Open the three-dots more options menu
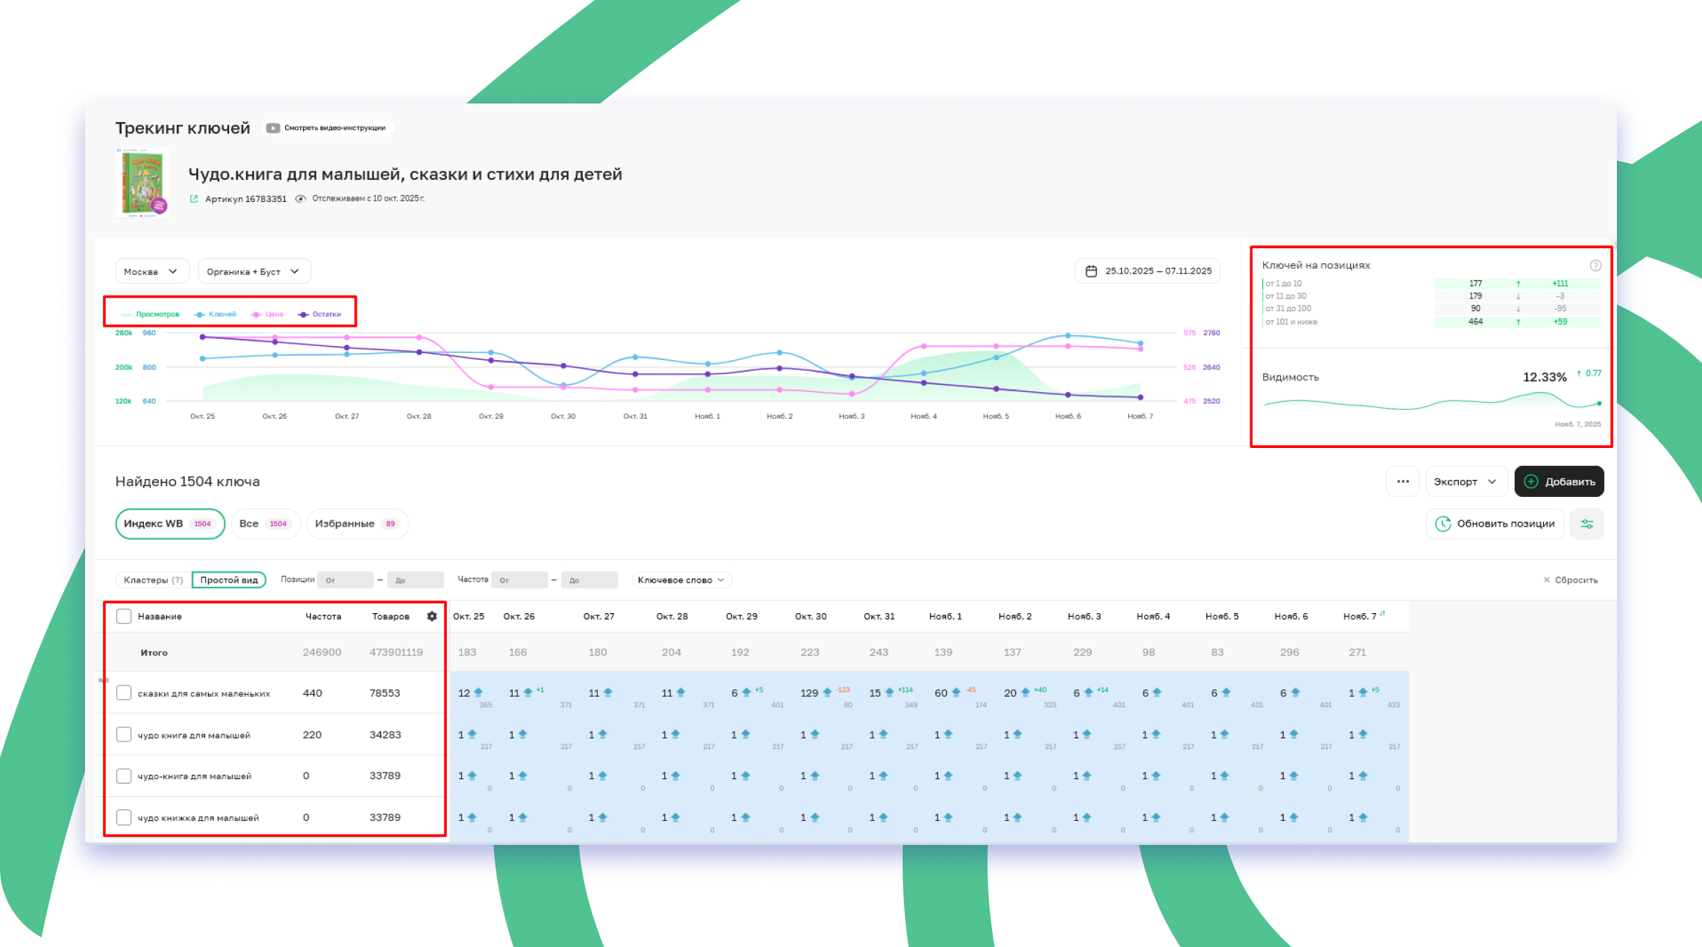 pyautogui.click(x=1402, y=481)
